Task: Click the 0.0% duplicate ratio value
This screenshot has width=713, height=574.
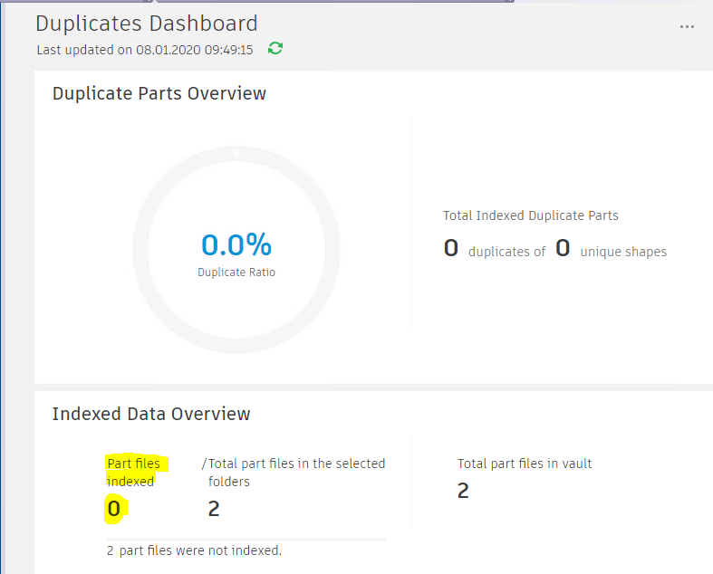Action: tap(236, 244)
